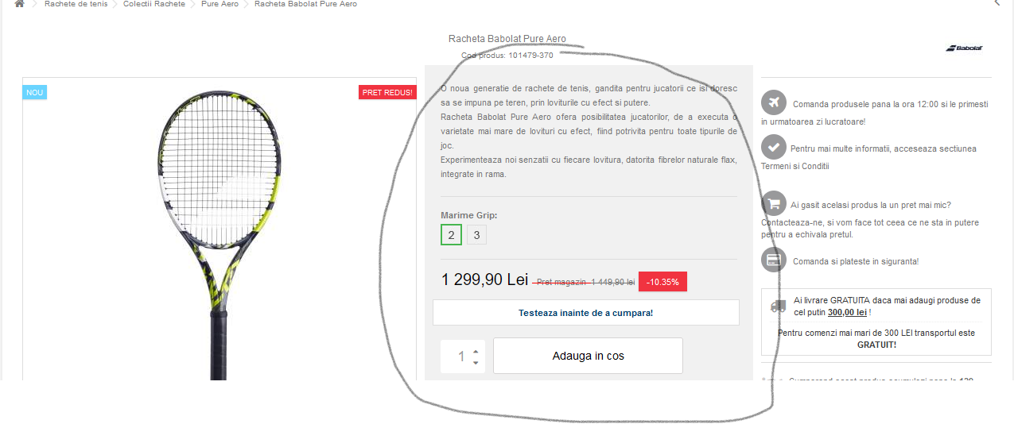Click the credit card secure payment icon
Screen dimensions: 1014x424
(773, 260)
